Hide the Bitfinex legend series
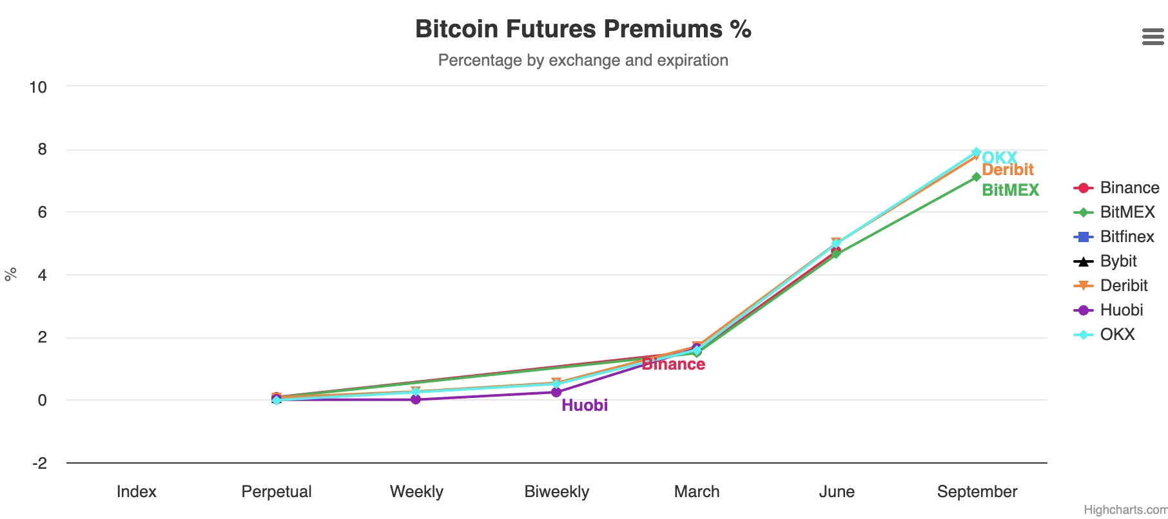The image size is (1168, 519). point(1127,237)
